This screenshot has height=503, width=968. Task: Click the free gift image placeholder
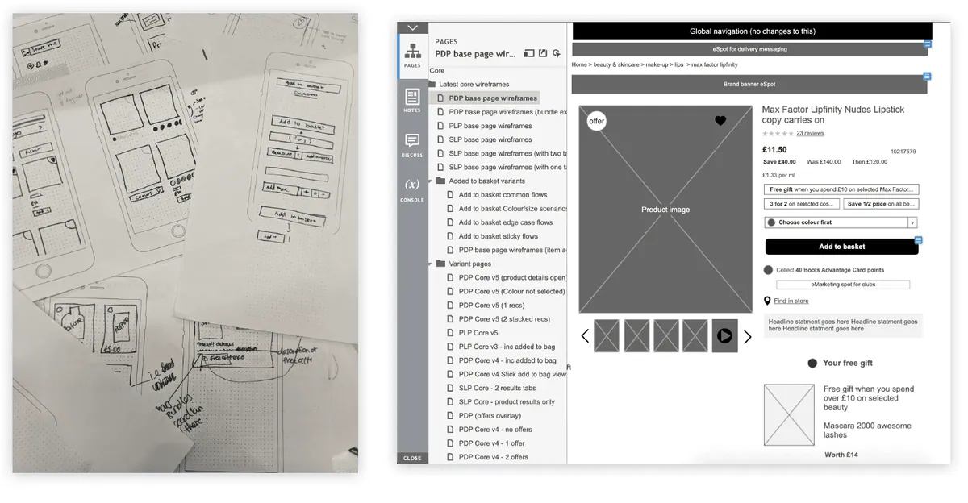pyautogui.click(x=789, y=415)
